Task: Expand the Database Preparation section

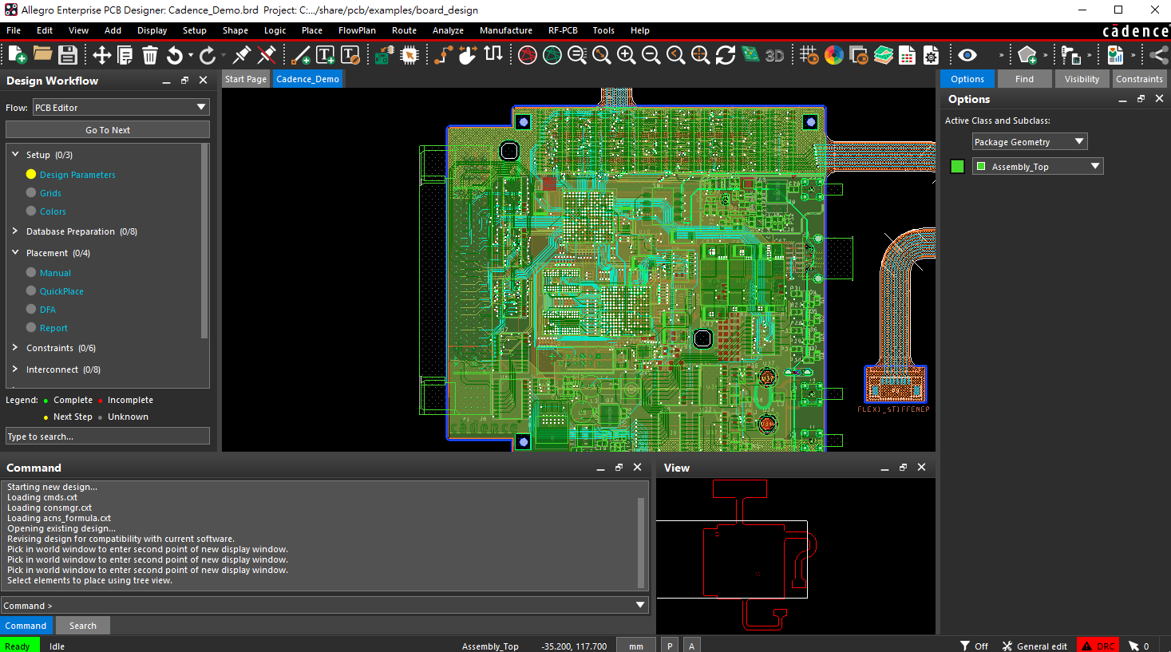Action: point(15,231)
